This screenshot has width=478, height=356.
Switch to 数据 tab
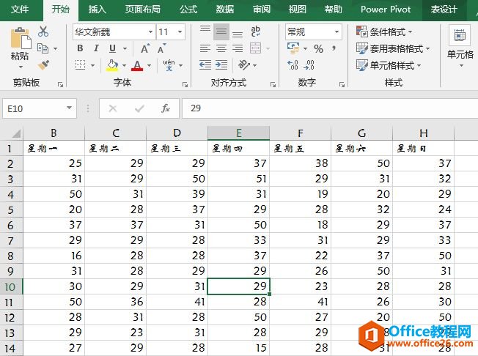tap(225, 10)
